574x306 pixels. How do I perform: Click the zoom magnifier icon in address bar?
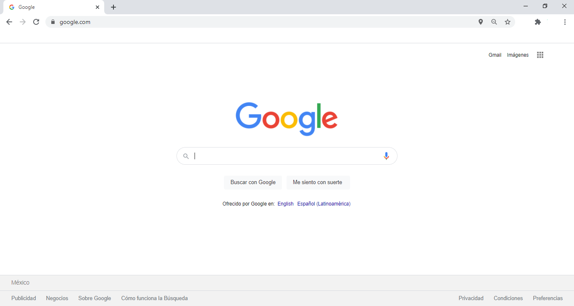click(494, 22)
